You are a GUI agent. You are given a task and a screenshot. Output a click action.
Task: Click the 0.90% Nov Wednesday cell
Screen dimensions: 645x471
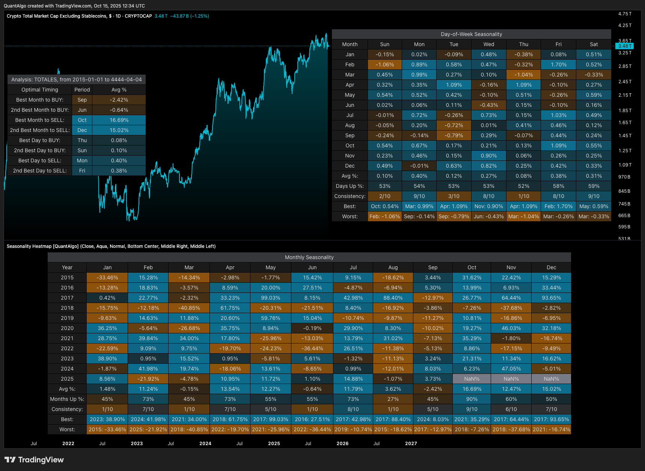click(489, 156)
